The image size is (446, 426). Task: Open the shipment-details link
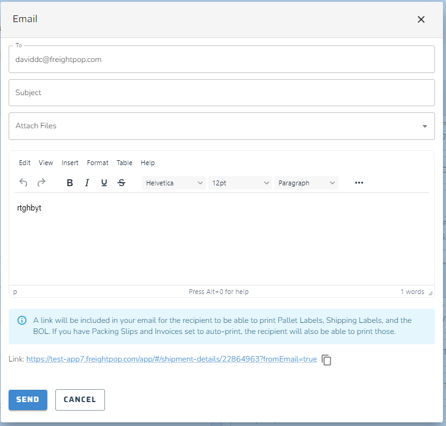(171, 359)
